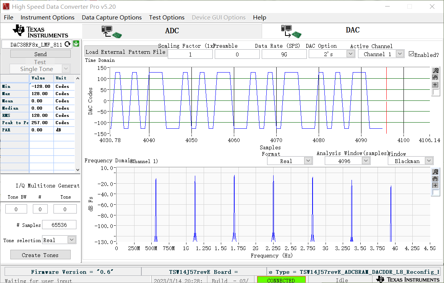
Task: Select pan hand tool on frequency domain graph
Action: [x=436, y=179]
